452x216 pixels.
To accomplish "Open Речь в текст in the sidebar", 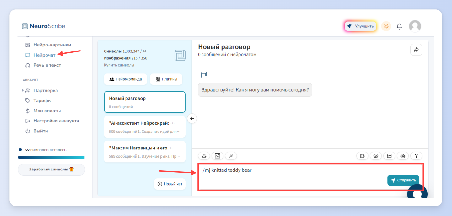I will coord(43,65).
